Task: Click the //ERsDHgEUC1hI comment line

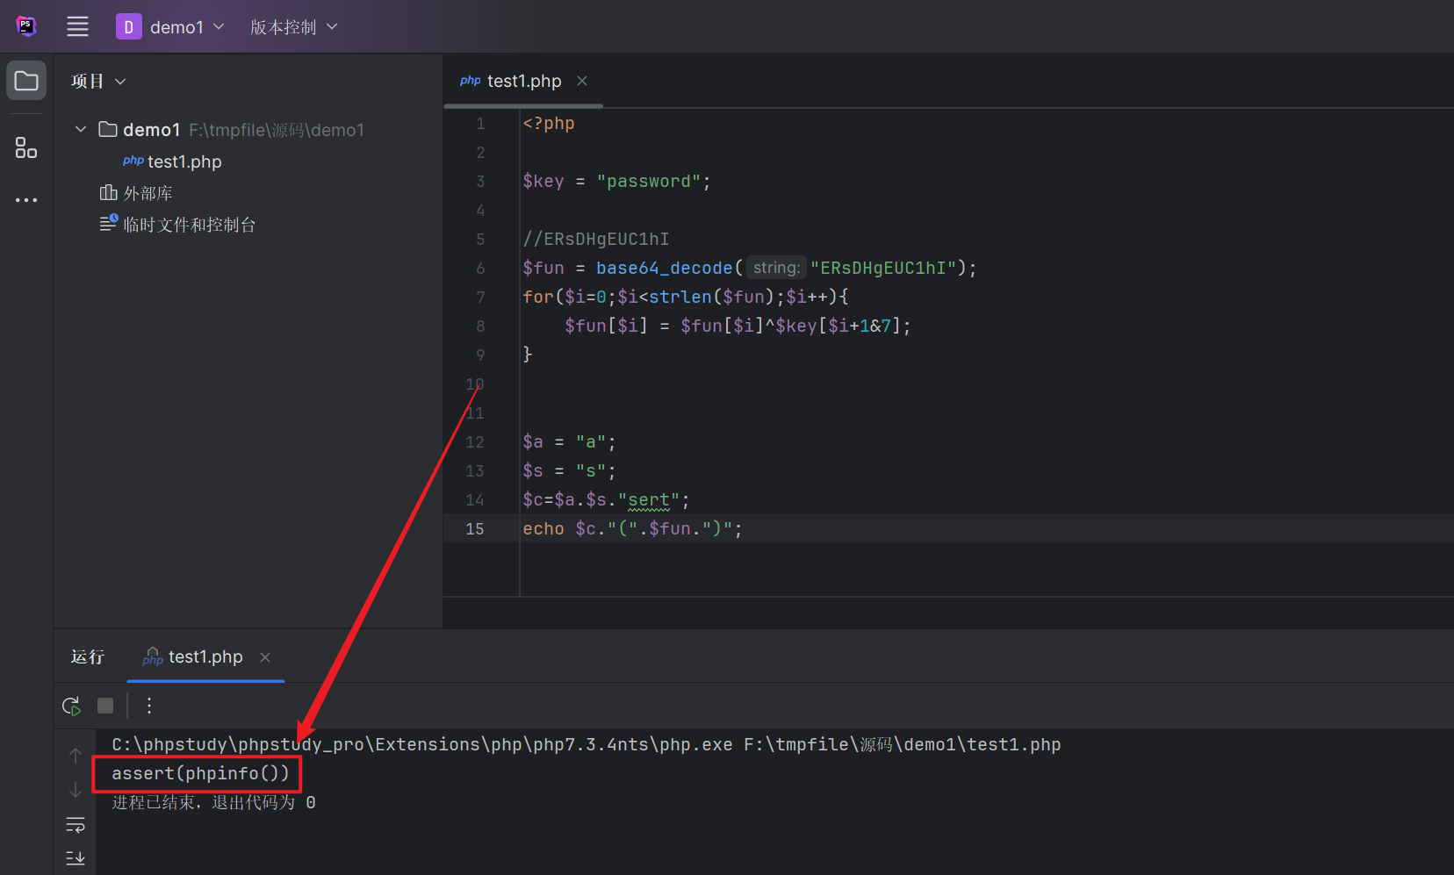Action: click(x=596, y=239)
